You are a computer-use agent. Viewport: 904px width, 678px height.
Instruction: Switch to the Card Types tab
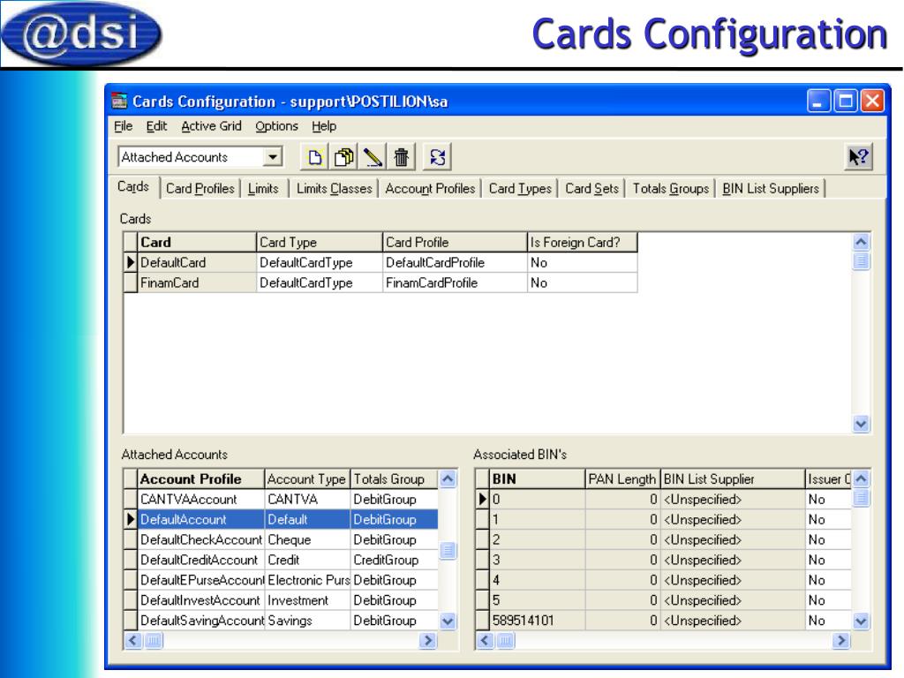[520, 189]
